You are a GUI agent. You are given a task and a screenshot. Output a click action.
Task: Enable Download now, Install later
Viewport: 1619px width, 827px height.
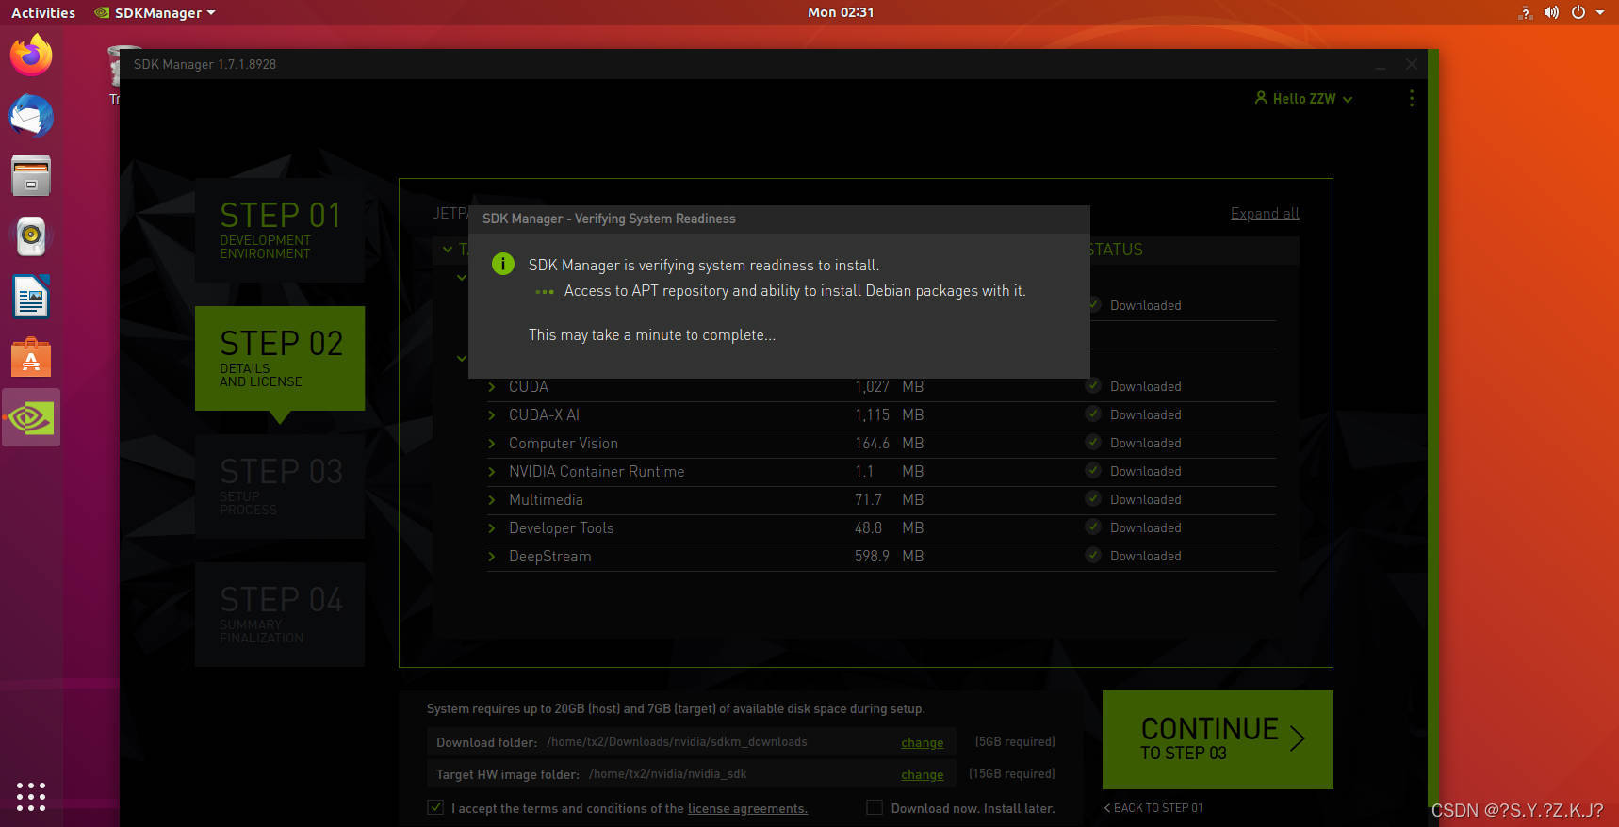tap(875, 807)
